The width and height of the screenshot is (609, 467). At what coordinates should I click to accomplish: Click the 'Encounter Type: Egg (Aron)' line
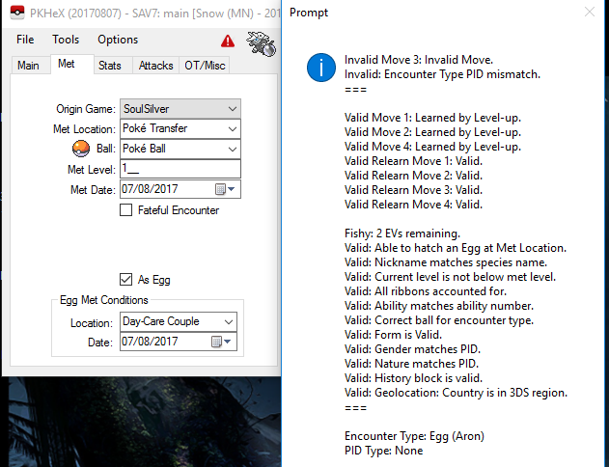click(x=414, y=436)
